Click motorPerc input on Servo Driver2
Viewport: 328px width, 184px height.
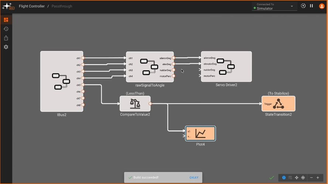[200, 76]
